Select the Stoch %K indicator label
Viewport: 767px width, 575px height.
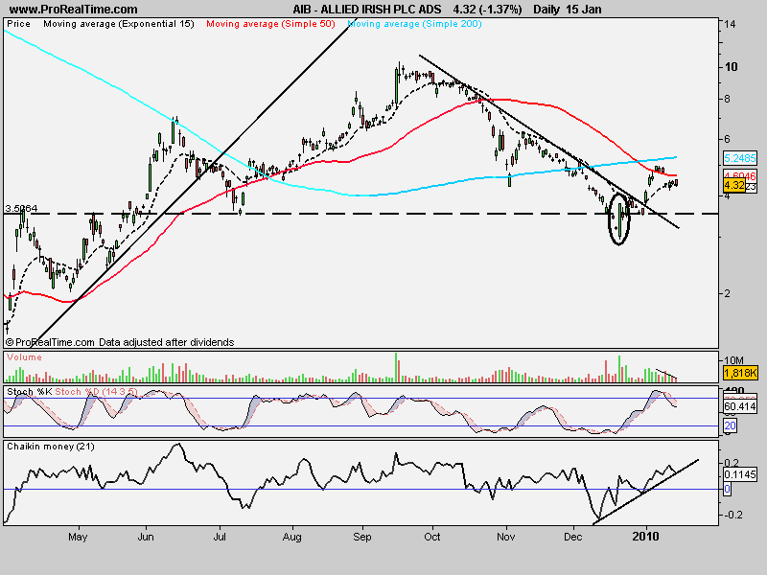coord(30,392)
